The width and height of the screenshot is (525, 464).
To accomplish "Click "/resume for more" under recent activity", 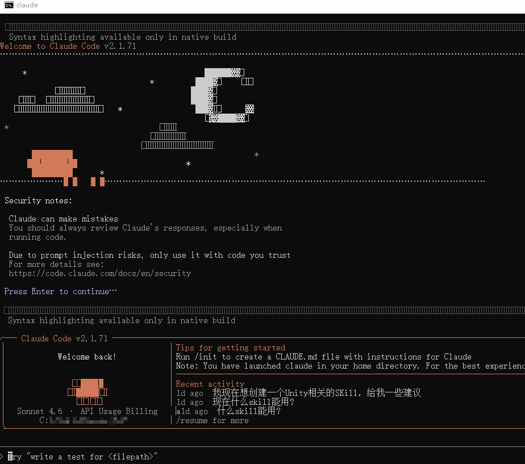I will point(212,420).
